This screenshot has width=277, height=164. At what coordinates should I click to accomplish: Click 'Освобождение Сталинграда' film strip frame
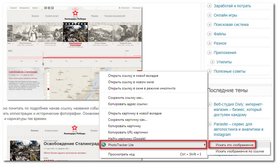coord(75,32)
